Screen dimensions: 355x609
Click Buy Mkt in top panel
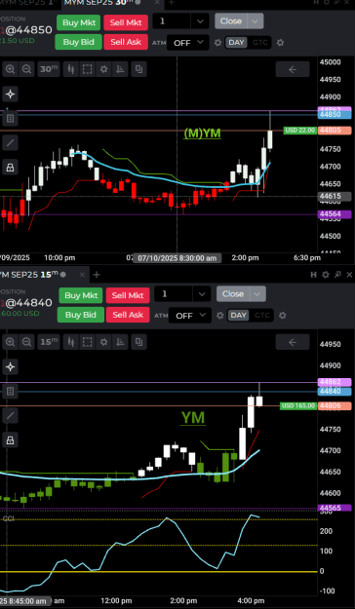(79, 22)
